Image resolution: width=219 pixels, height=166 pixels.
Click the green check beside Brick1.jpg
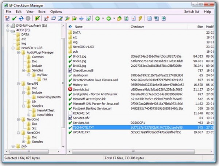(70, 56)
